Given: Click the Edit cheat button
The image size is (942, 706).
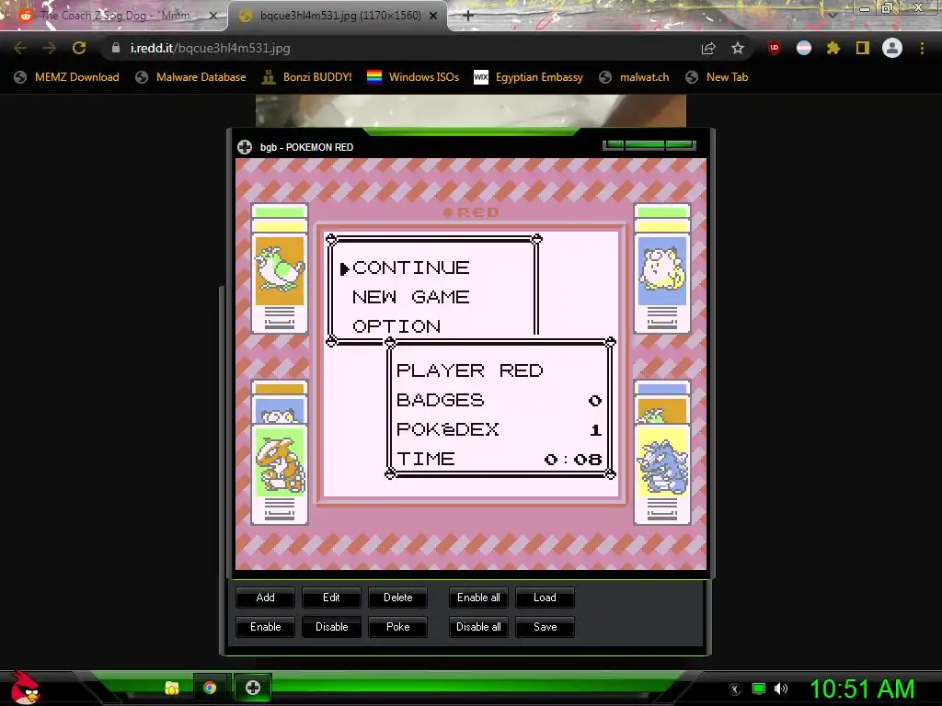Looking at the screenshot, I should (331, 598).
